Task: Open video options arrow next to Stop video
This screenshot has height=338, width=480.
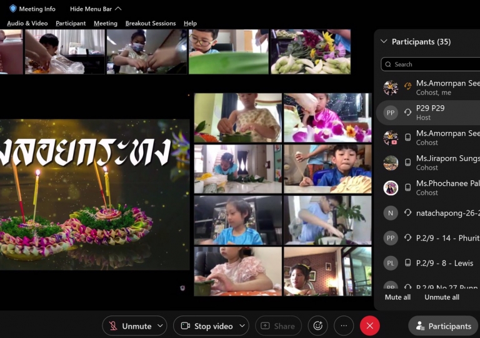Action: pyautogui.click(x=242, y=325)
